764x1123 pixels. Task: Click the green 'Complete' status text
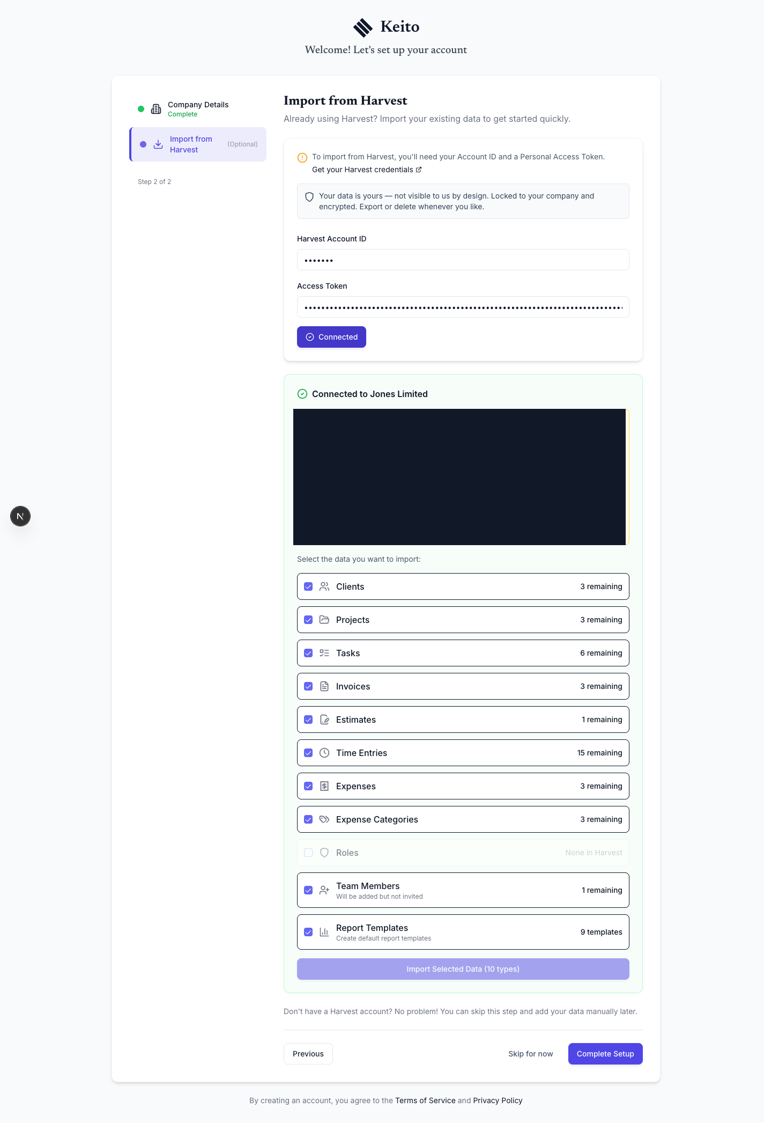[182, 114]
